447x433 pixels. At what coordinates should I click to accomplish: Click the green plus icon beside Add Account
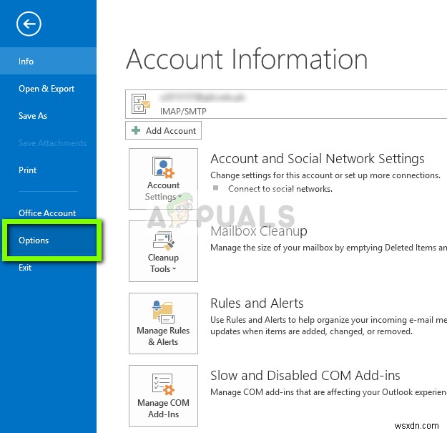(x=136, y=130)
